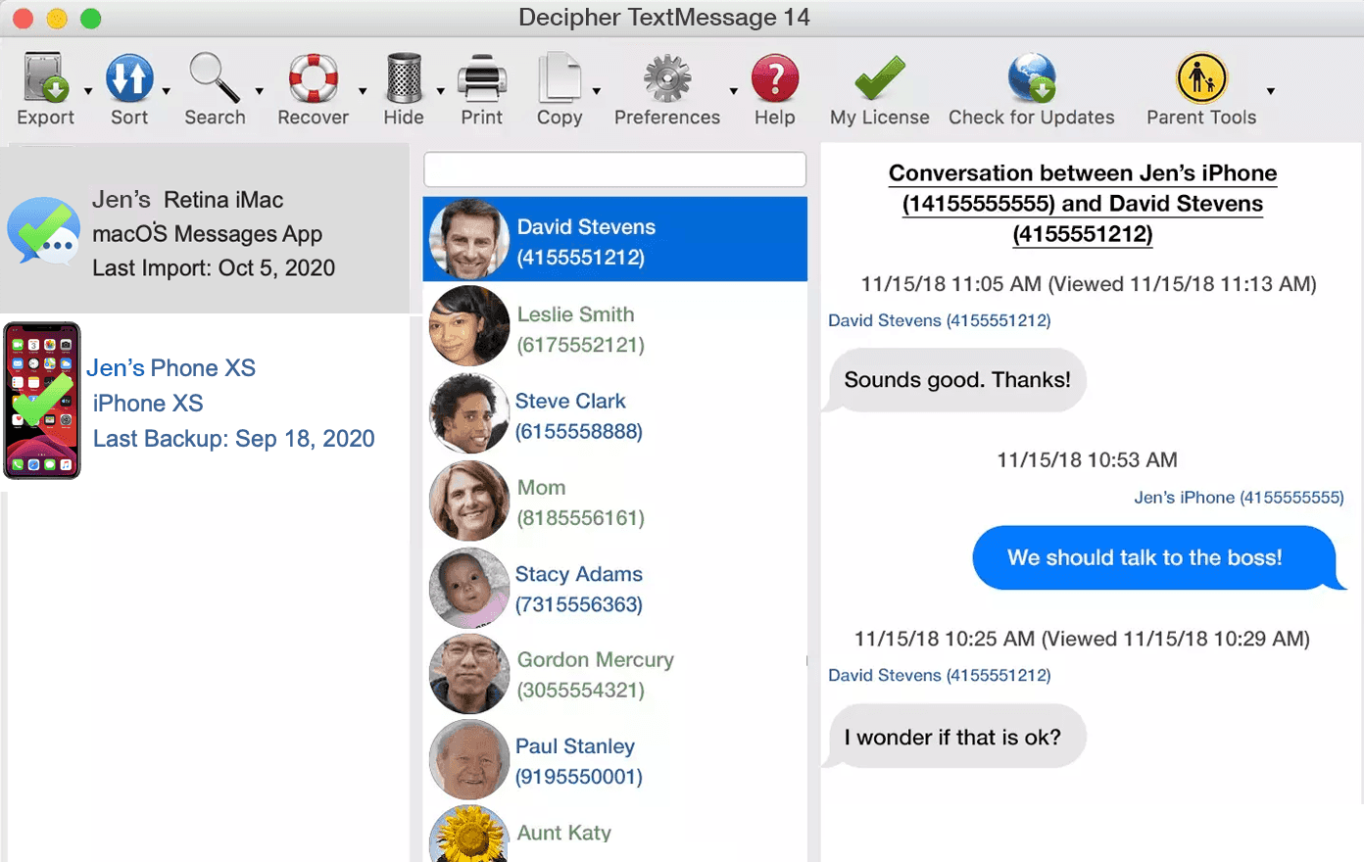Open the Parent Tools icon
The height and width of the screenshot is (862, 1364).
point(1201,78)
